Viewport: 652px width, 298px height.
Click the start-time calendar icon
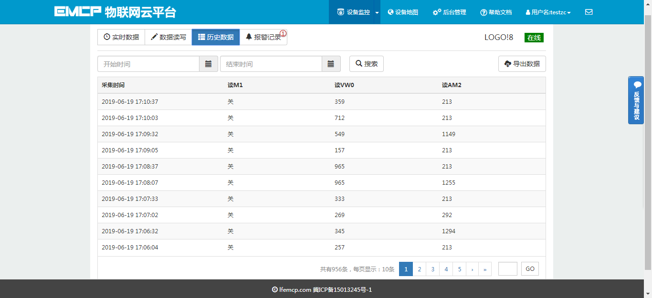pos(209,64)
